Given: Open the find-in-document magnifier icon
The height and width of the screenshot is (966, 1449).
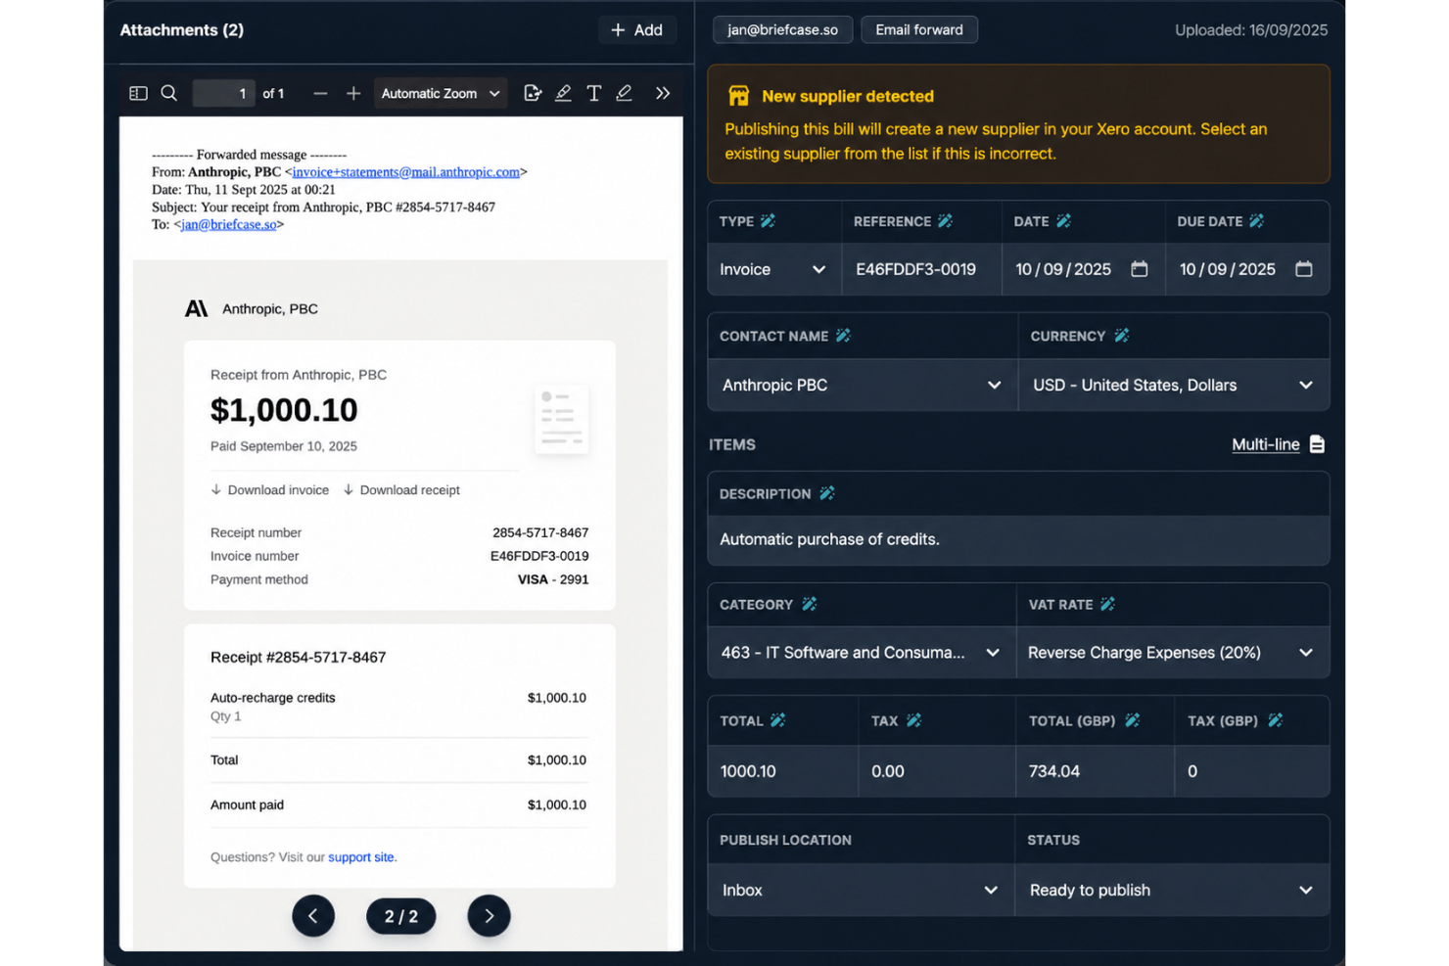Looking at the screenshot, I should pos(169,93).
